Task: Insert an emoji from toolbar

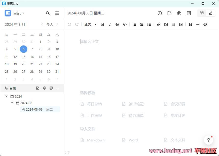Action: pyautogui.click(x=205, y=25)
